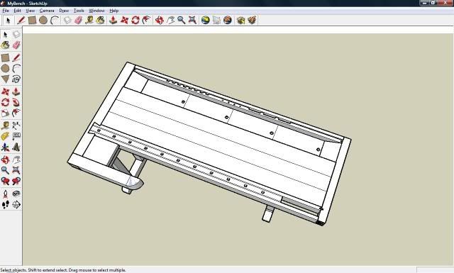
Task: Select the Polygon tool in left toolbar
Action: coord(5,79)
